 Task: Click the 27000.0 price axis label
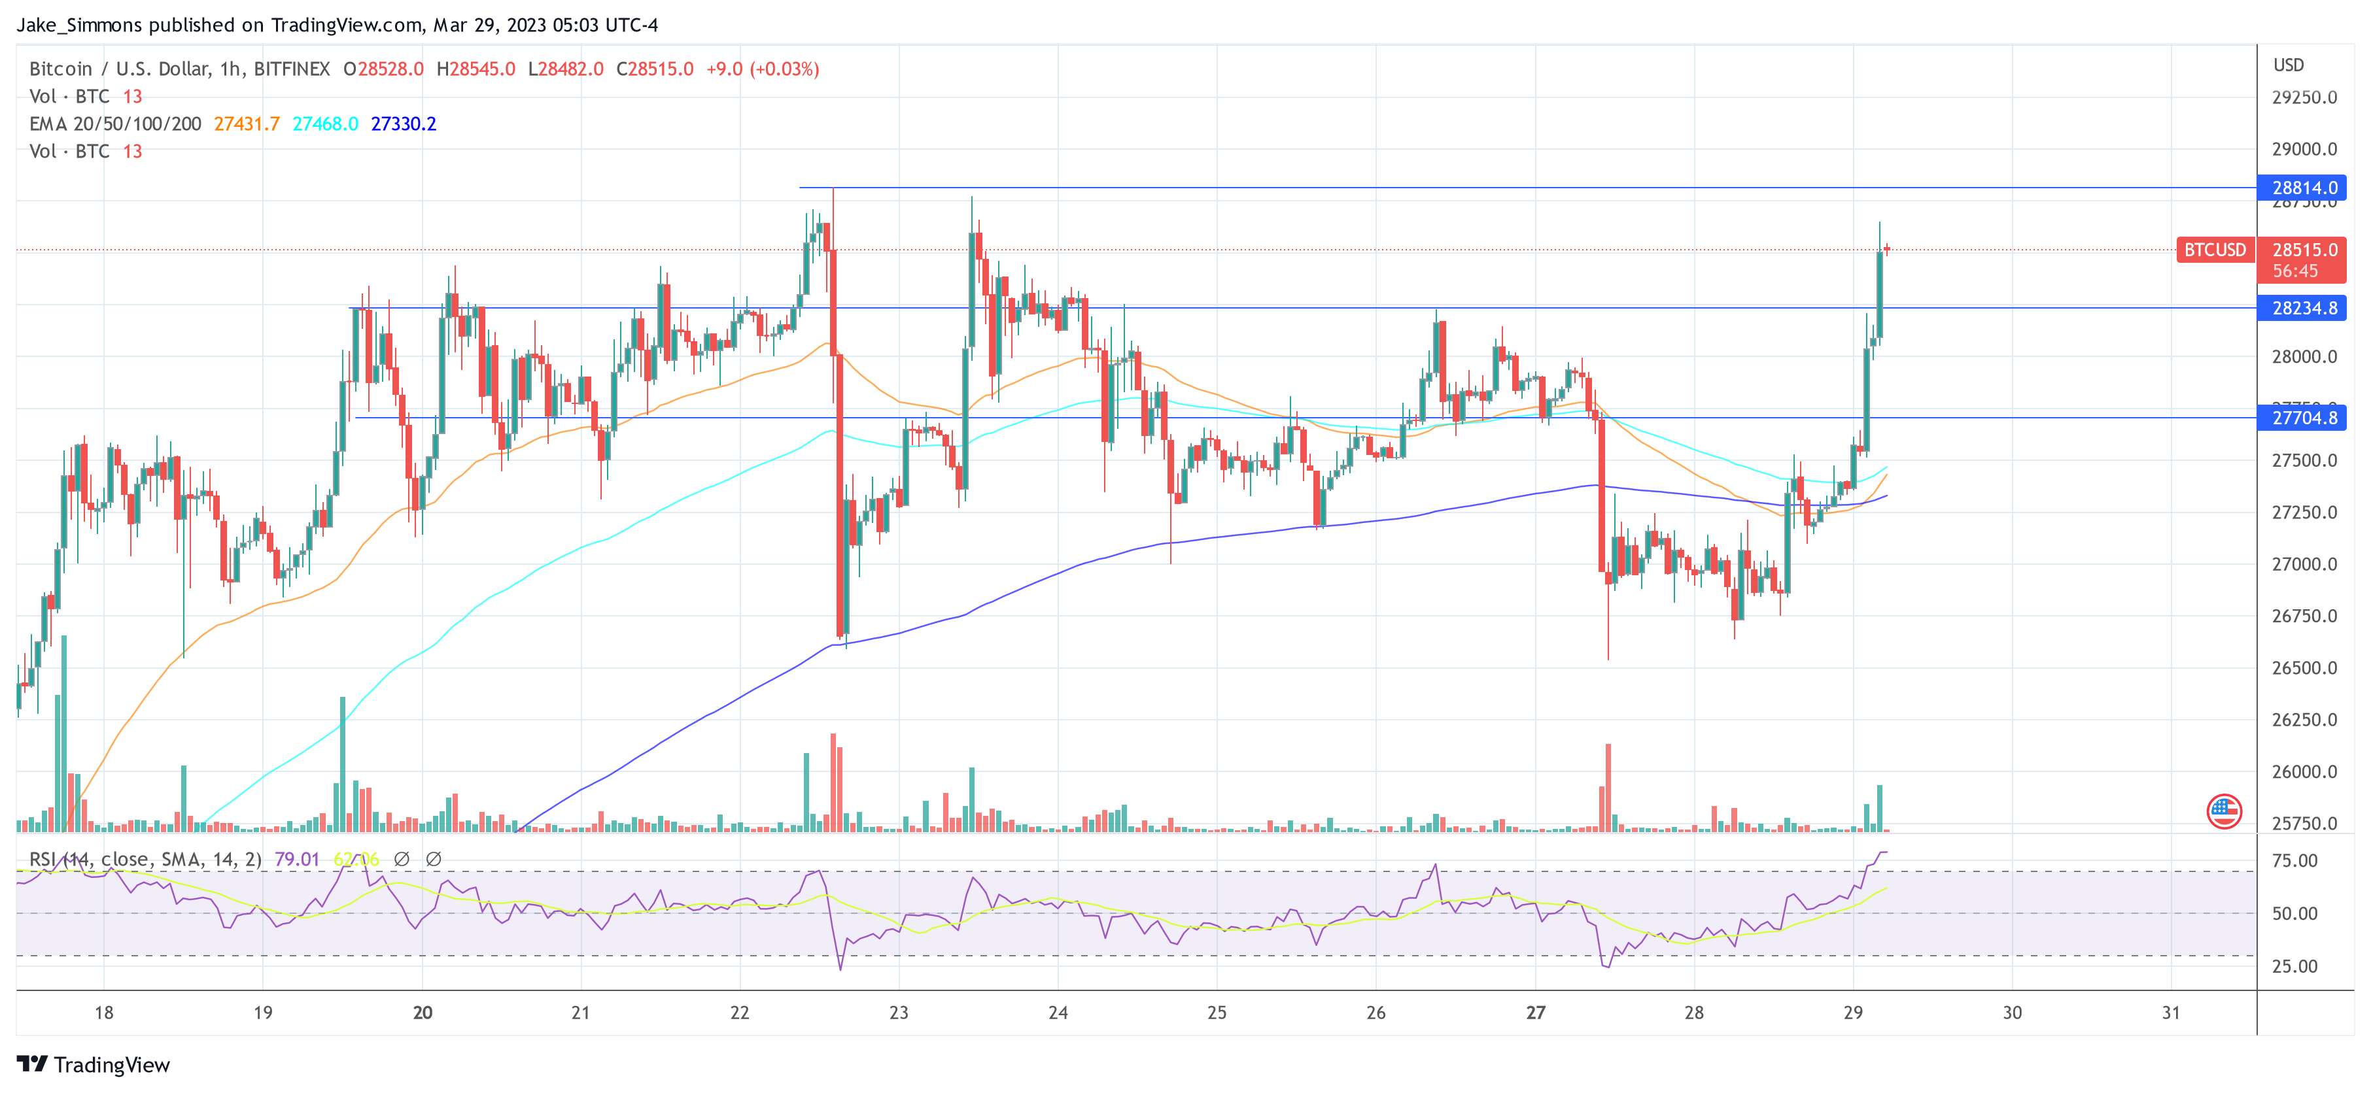[x=2304, y=564]
